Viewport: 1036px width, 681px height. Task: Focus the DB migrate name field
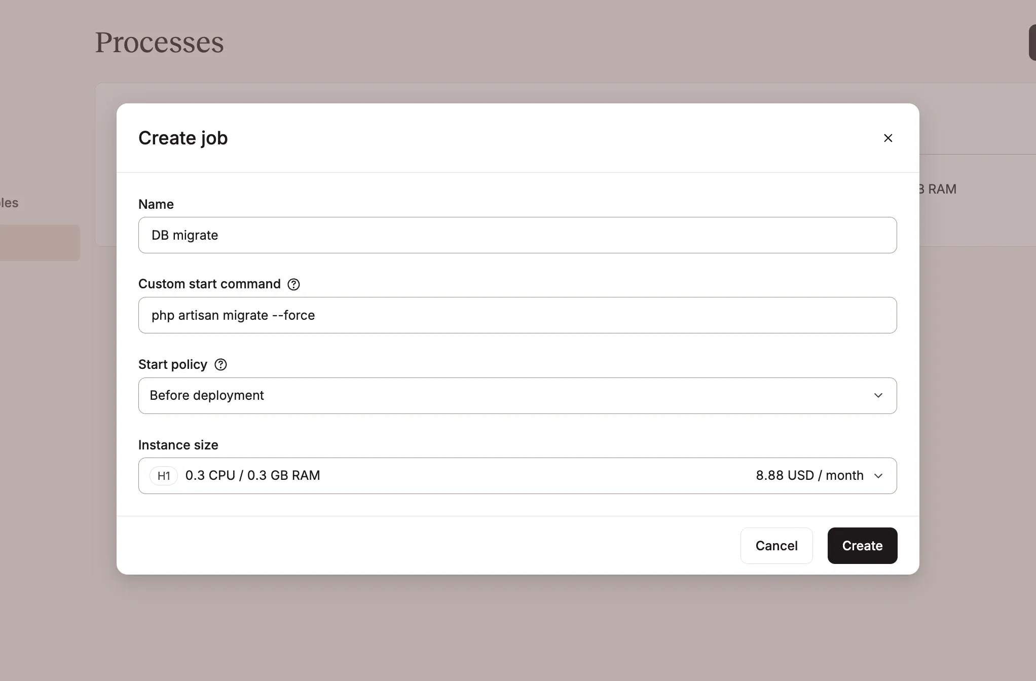click(x=517, y=235)
